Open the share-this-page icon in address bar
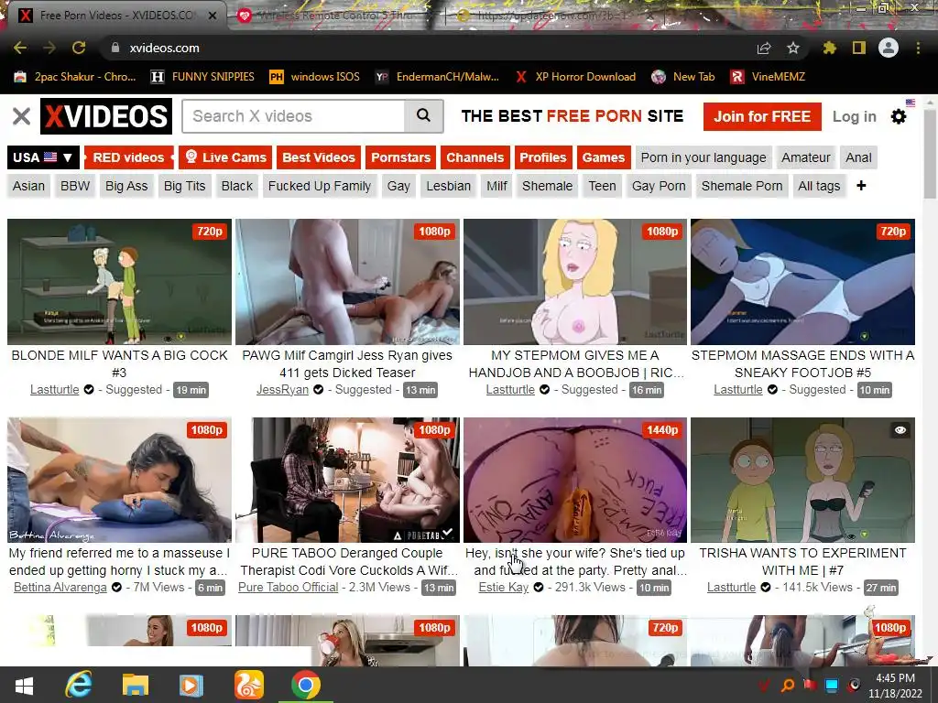This screenshot has height=703, width=938. tap(763, 48)
